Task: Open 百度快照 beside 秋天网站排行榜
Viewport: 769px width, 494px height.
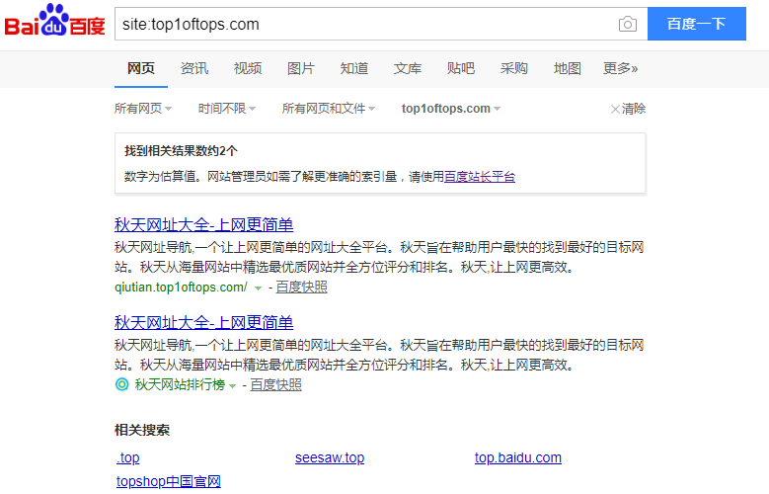Action: (x=276, y=385)
